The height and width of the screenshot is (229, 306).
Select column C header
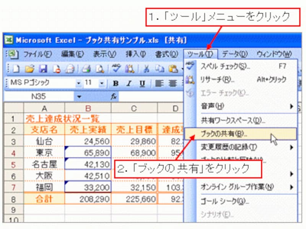click(134, 108)
